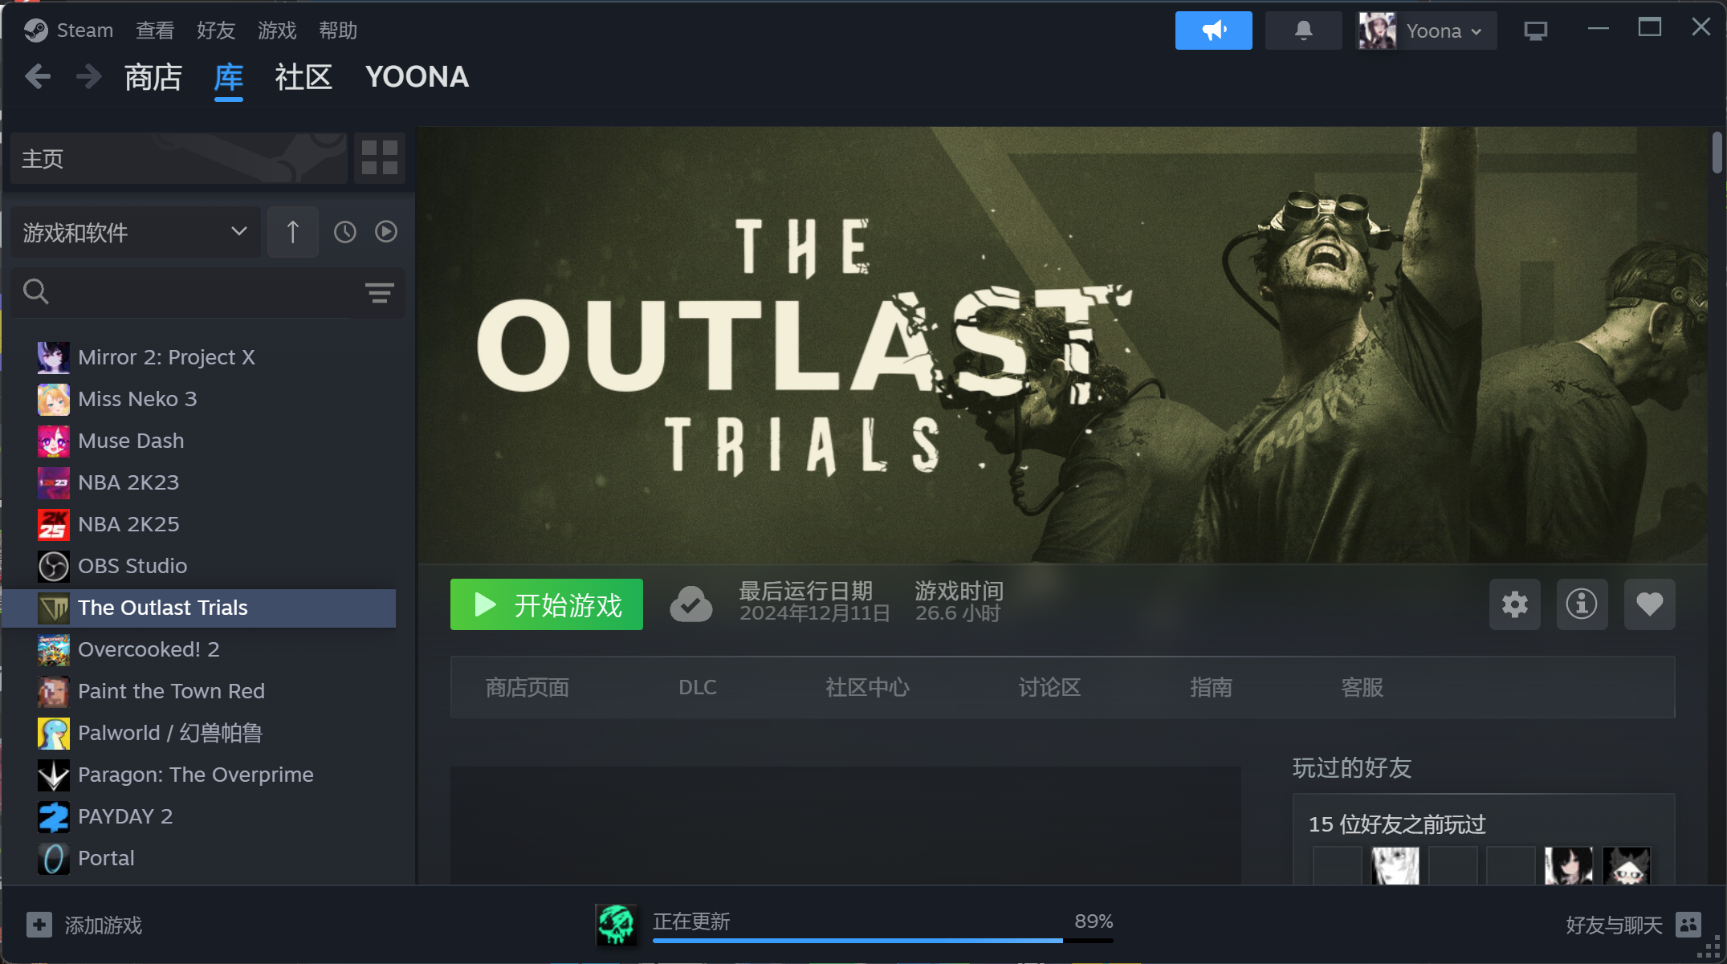Open the 商店页面 link
Screen dimensions: 1727x964
coord(527,687)
